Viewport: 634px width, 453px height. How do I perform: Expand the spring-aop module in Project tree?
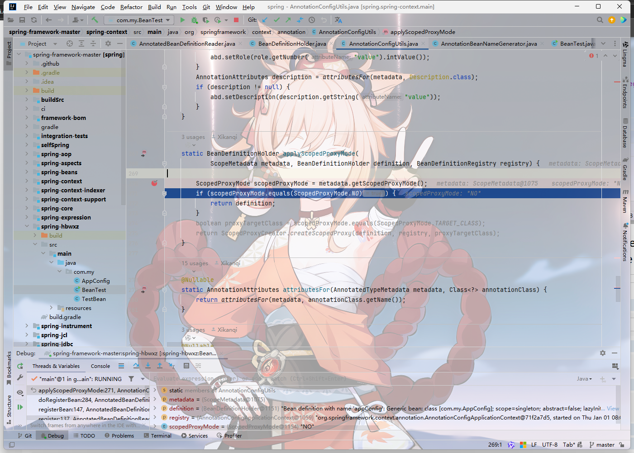click(27, 154)
